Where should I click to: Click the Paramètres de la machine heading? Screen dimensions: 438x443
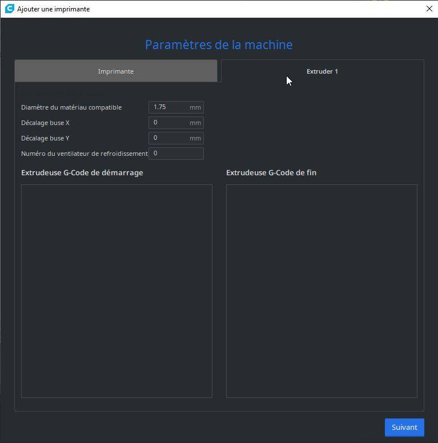[219, 45]
